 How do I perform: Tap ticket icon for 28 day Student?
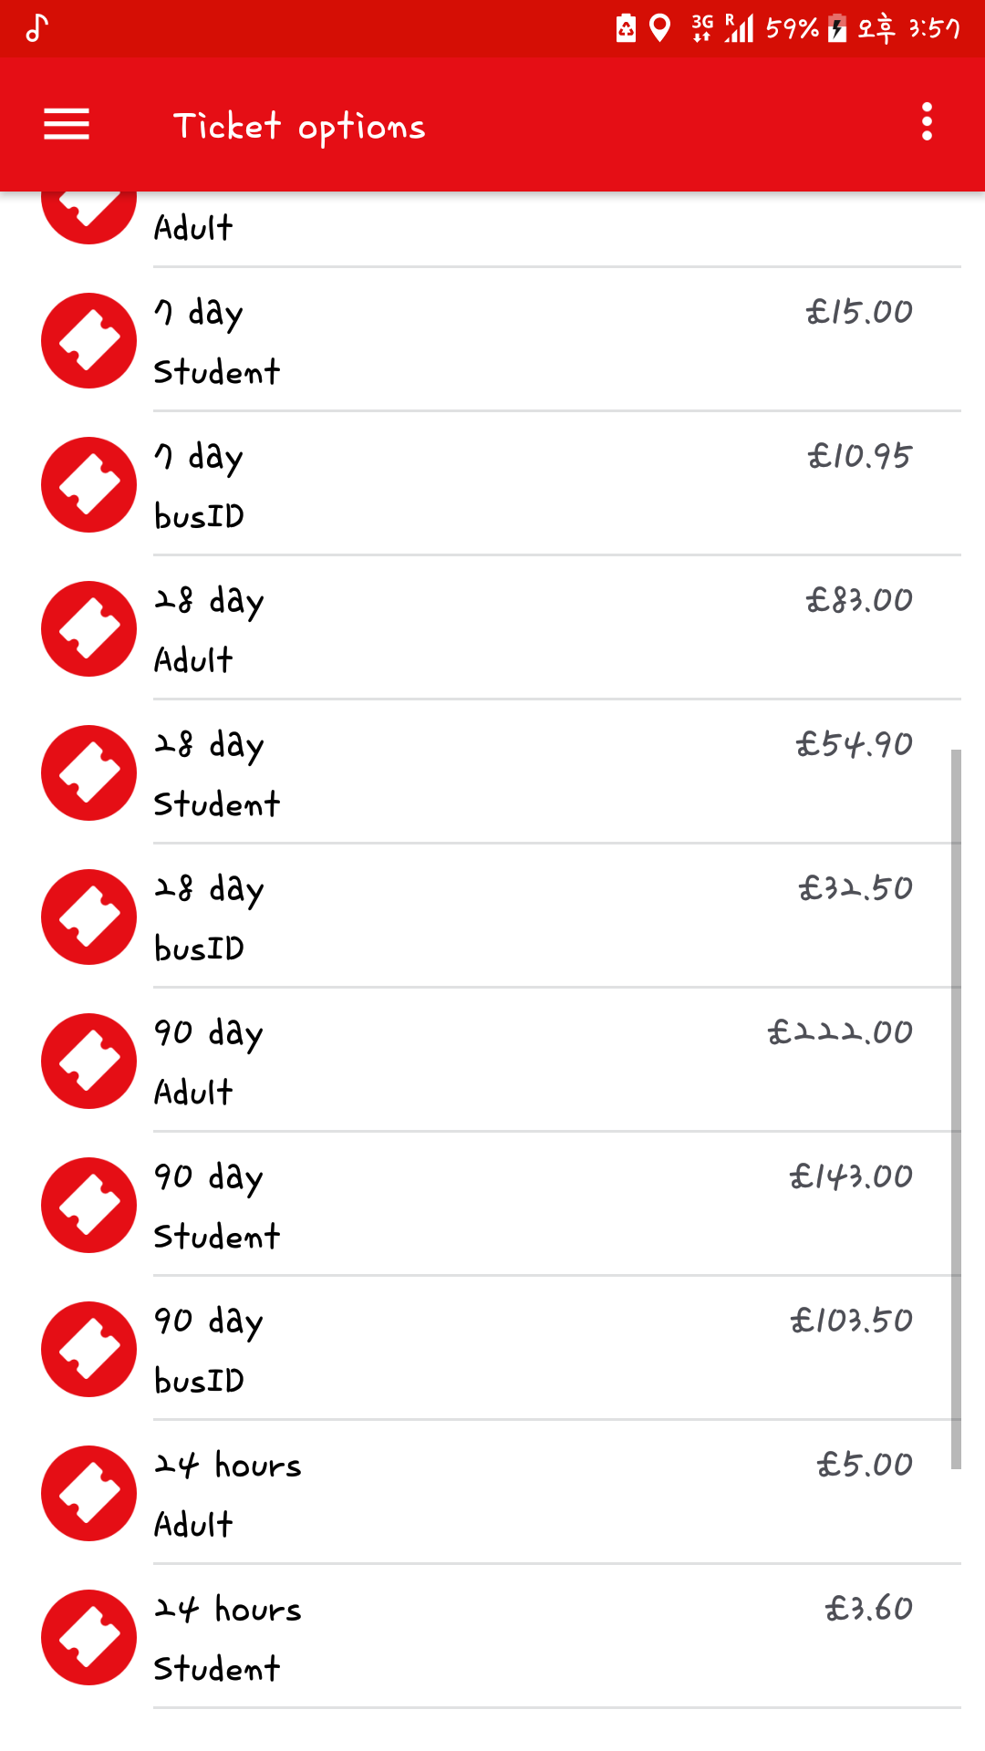tap(88, 772)
